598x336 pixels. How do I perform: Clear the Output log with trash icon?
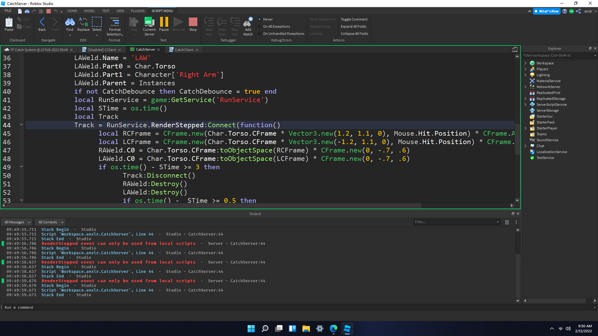[507, 222]
